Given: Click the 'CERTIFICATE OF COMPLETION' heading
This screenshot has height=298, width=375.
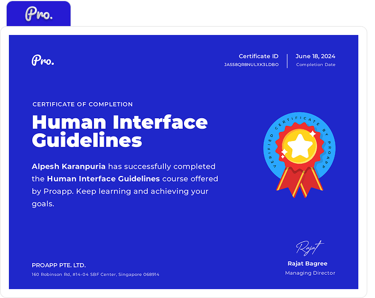Looking at the screenshot, I should [x=83, y=104].
